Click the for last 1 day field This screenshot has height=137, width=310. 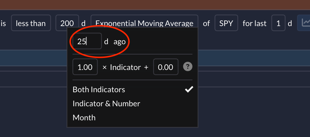pos(278,23)
